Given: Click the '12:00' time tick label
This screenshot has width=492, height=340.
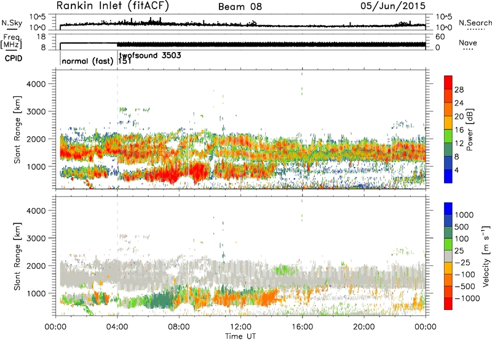Looking at the screenshot, I should coord(240,327).
